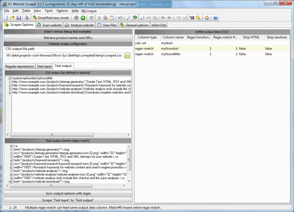Click the shopping cart purchase icon

(192, 18)
